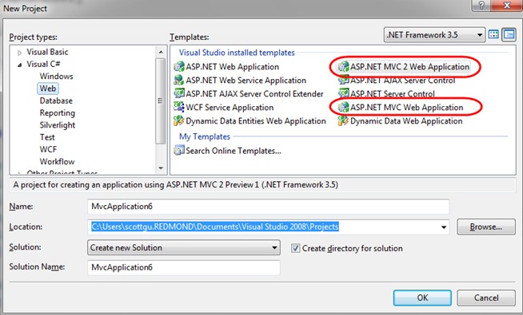Screen dimensions: 523x315
Task: Click the Dynamic Data Web Application label
Action: 406,120
